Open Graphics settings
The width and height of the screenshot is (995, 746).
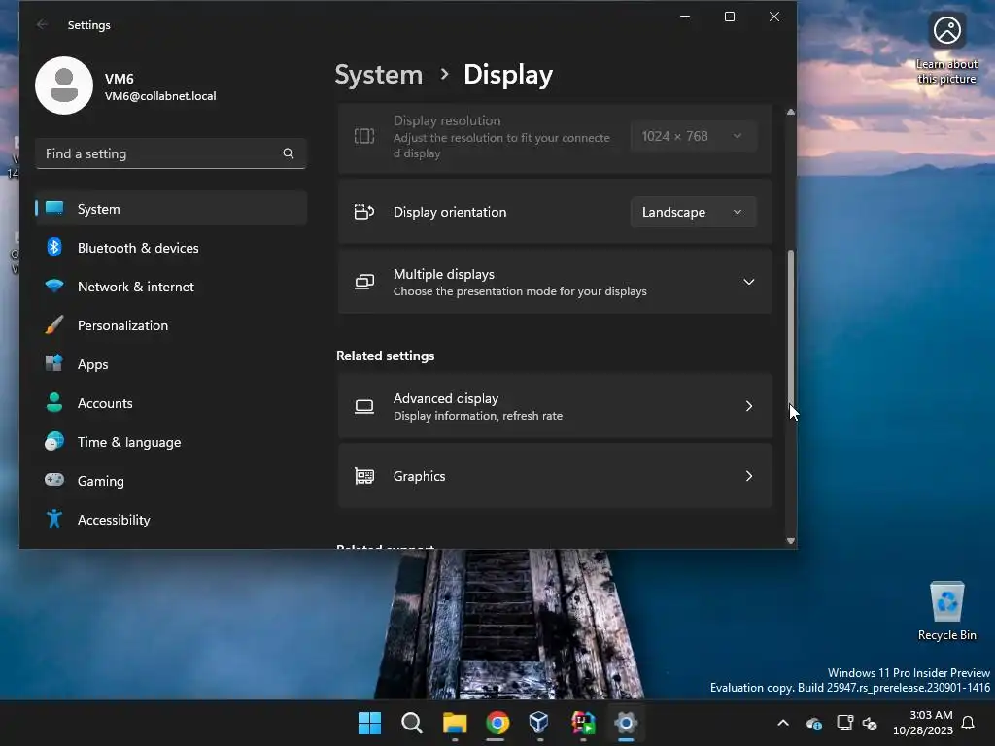coord(555,476)
